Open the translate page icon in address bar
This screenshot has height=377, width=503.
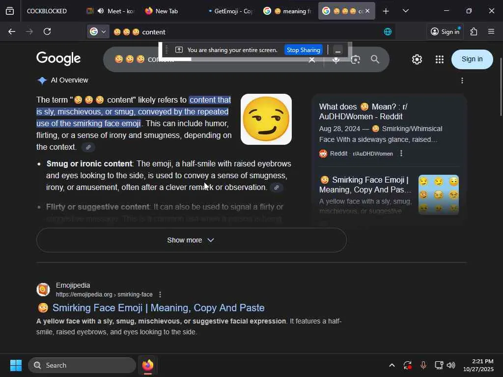388,32
